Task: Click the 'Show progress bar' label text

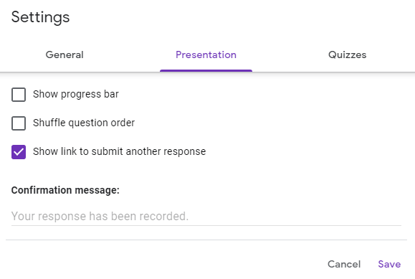Action: pos(76,95)
